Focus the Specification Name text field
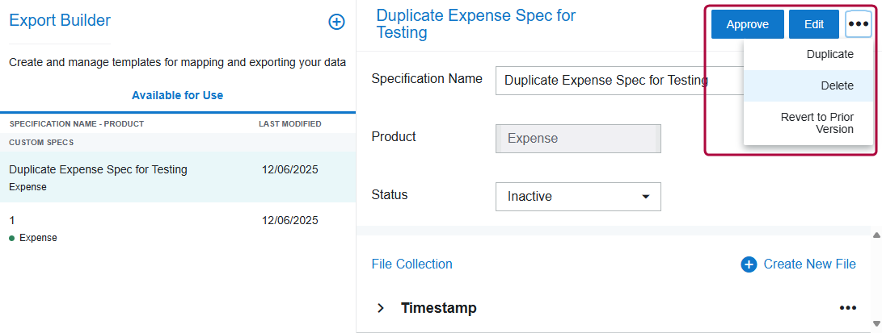 click(614, 81)
